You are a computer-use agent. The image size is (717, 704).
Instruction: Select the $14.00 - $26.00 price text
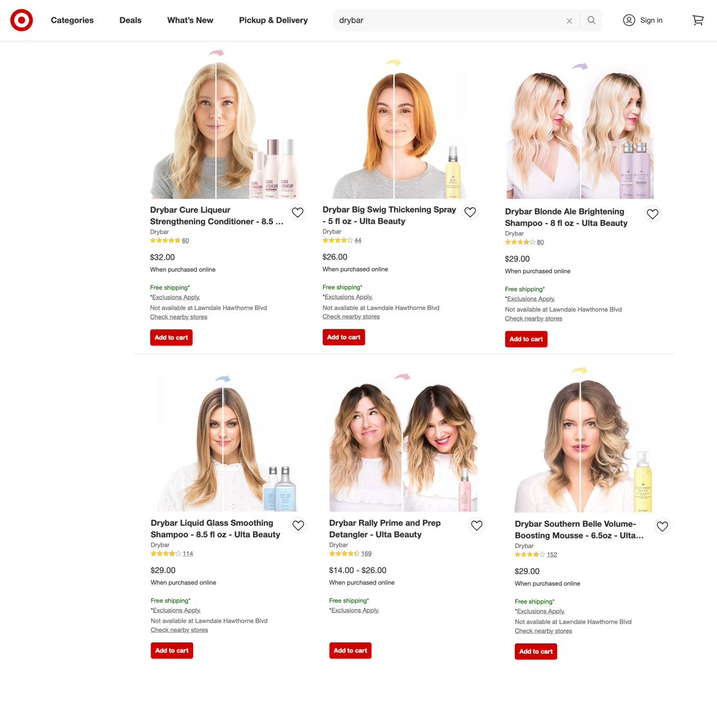coord(358,570)
